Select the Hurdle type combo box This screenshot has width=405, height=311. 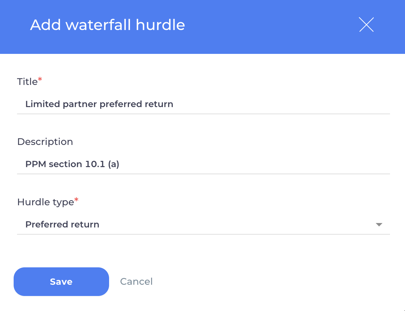(x=205, y=224)
